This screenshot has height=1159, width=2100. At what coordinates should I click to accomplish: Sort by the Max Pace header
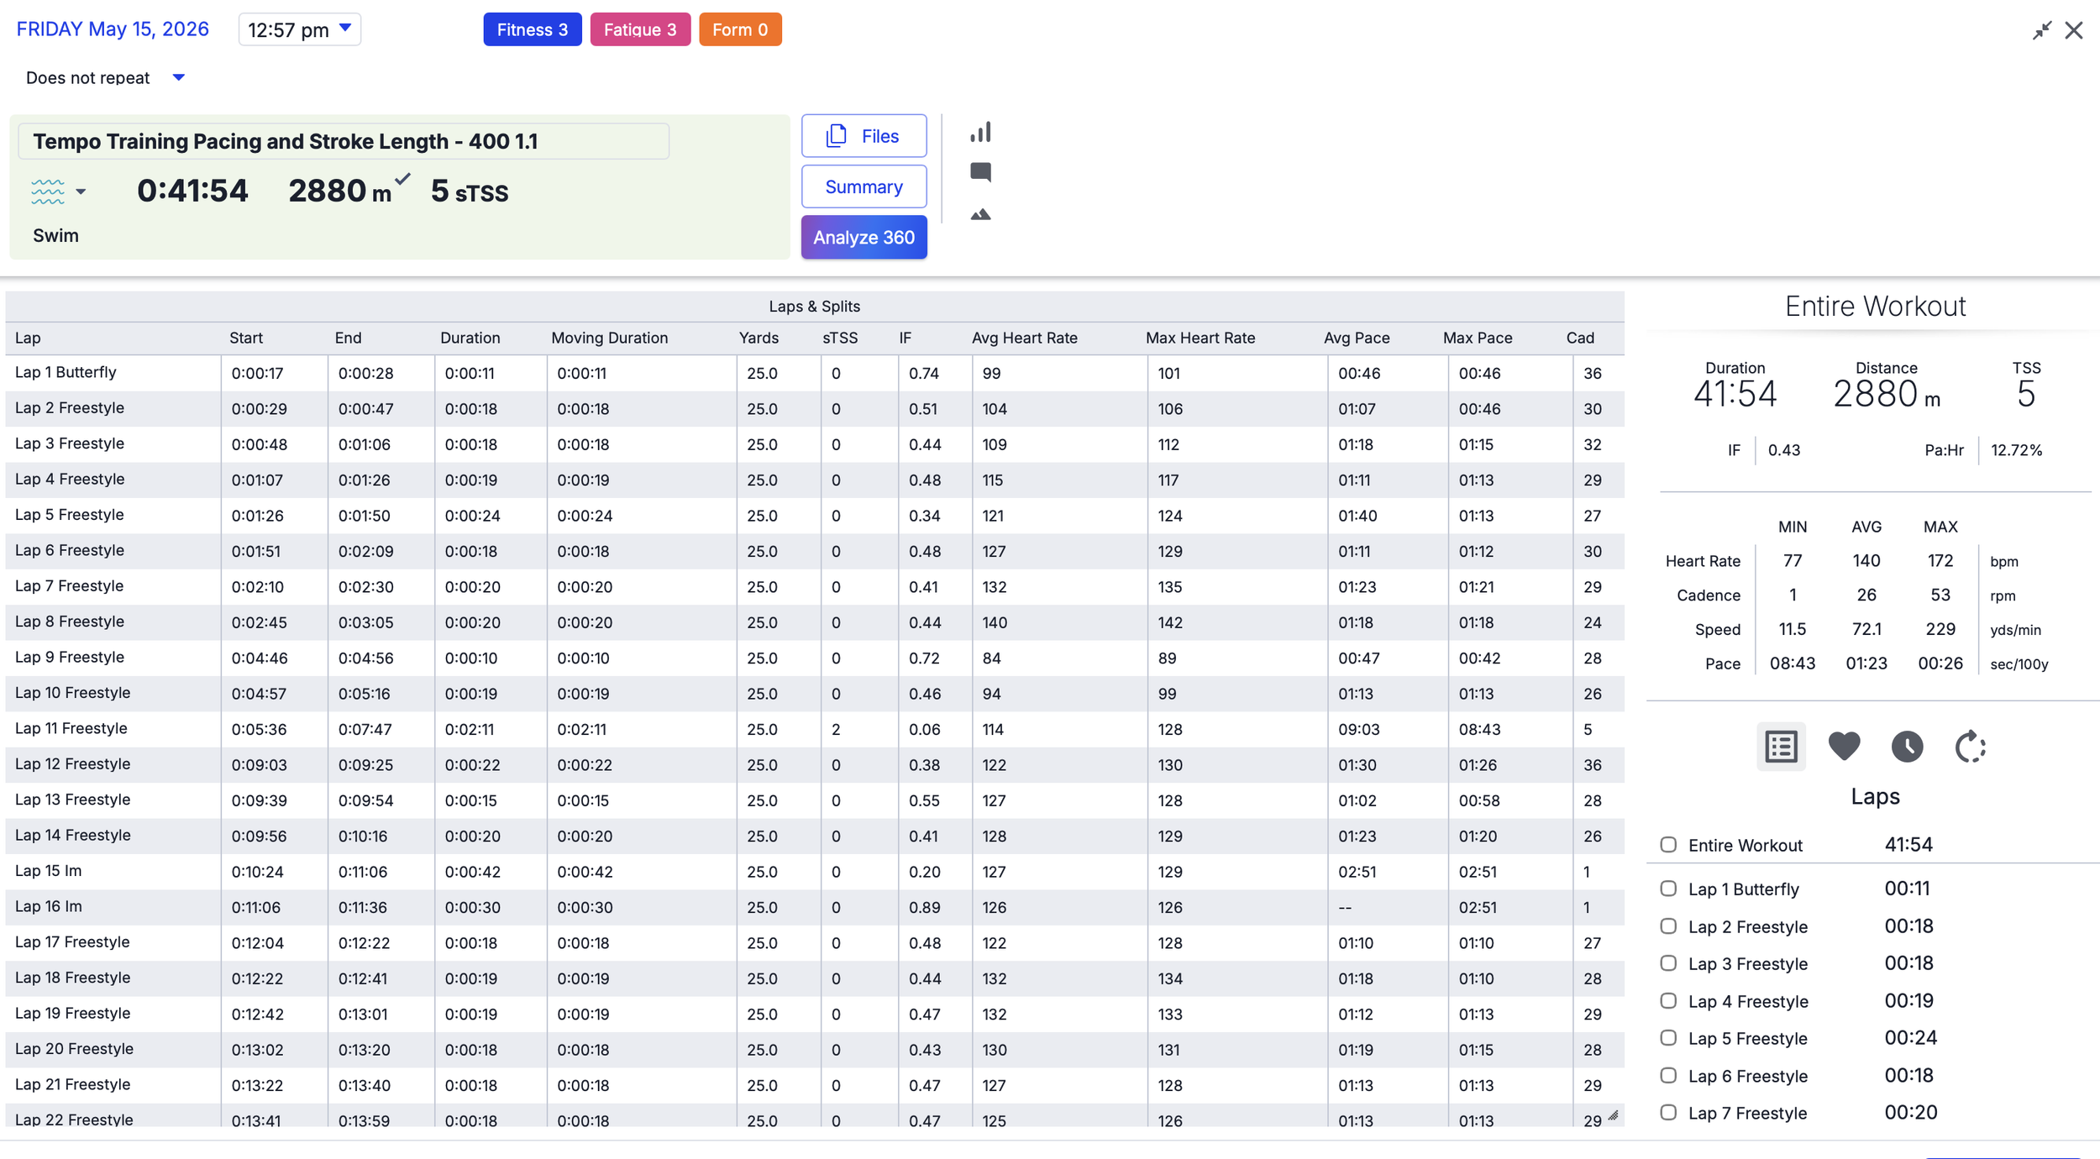(1478, 338)
